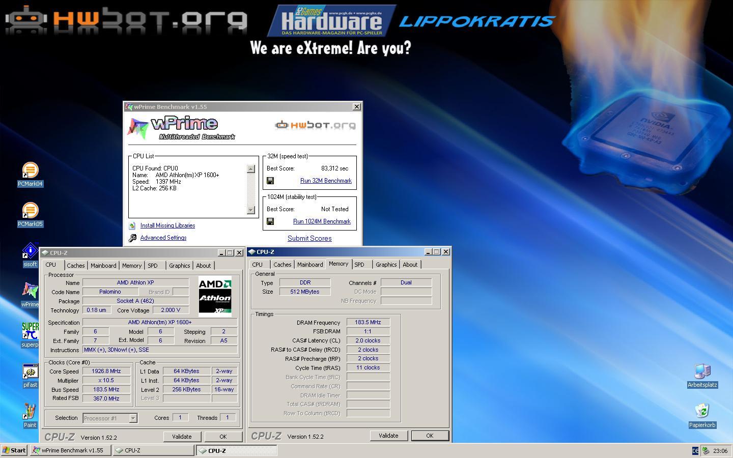Click the DRAM Frequency 183.5 MHz field
733x458 pixels.
[368, 322]
